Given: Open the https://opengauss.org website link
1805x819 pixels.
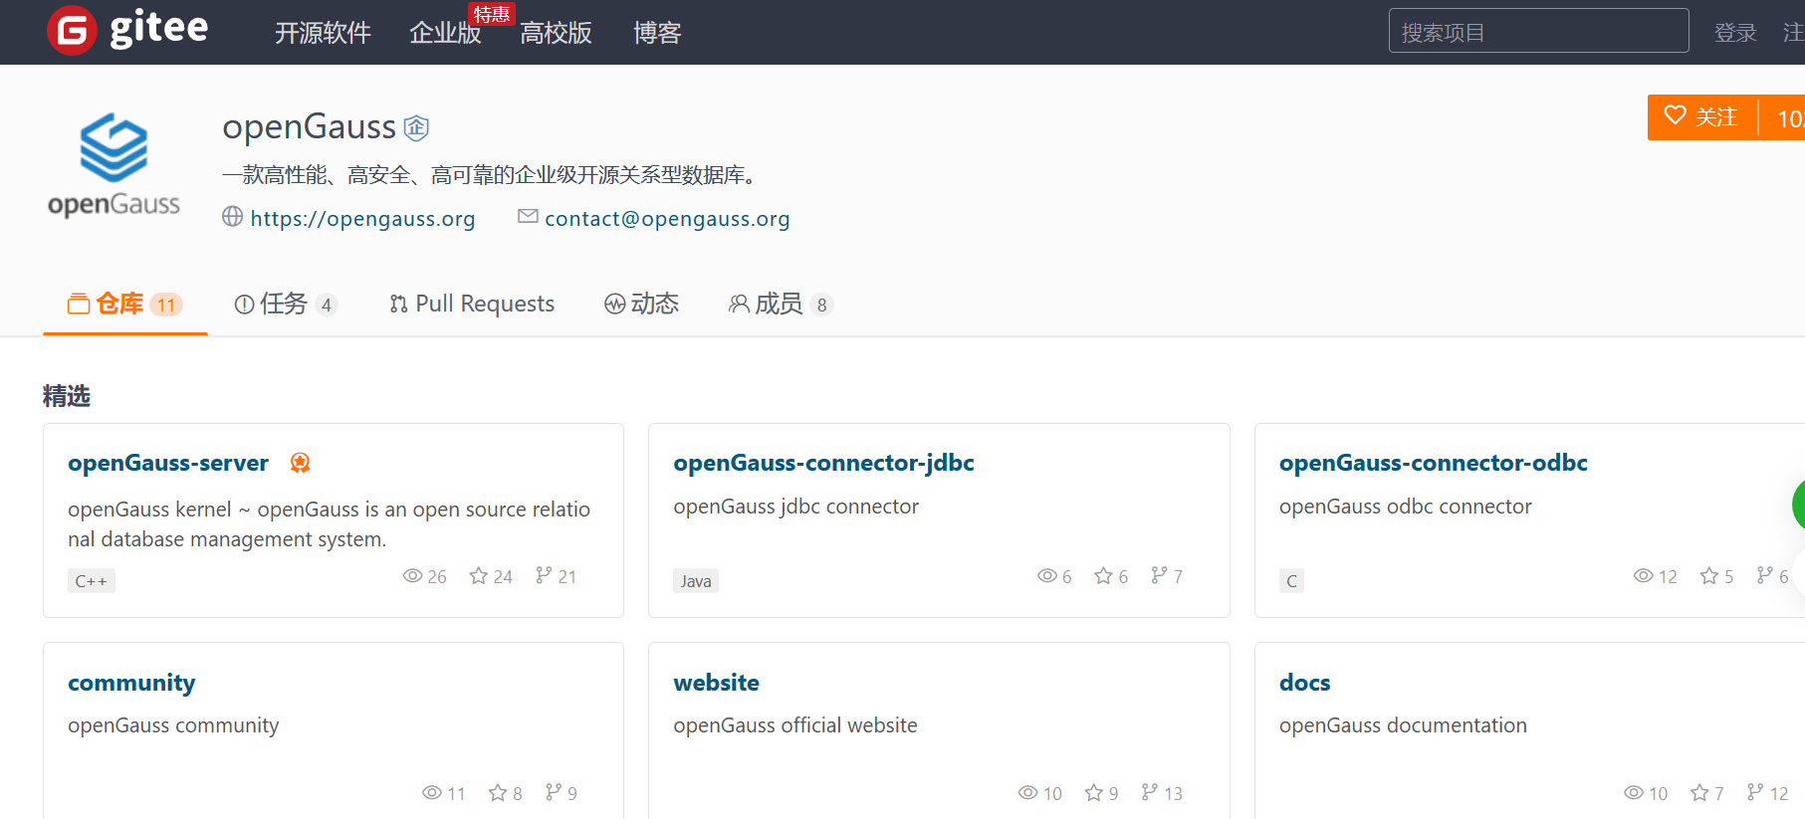Looking at the screenshot, I should 362,219.
